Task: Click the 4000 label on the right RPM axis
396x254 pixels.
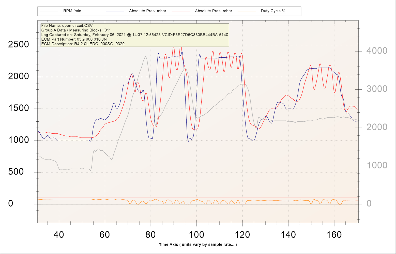Action: pos(377,51)
